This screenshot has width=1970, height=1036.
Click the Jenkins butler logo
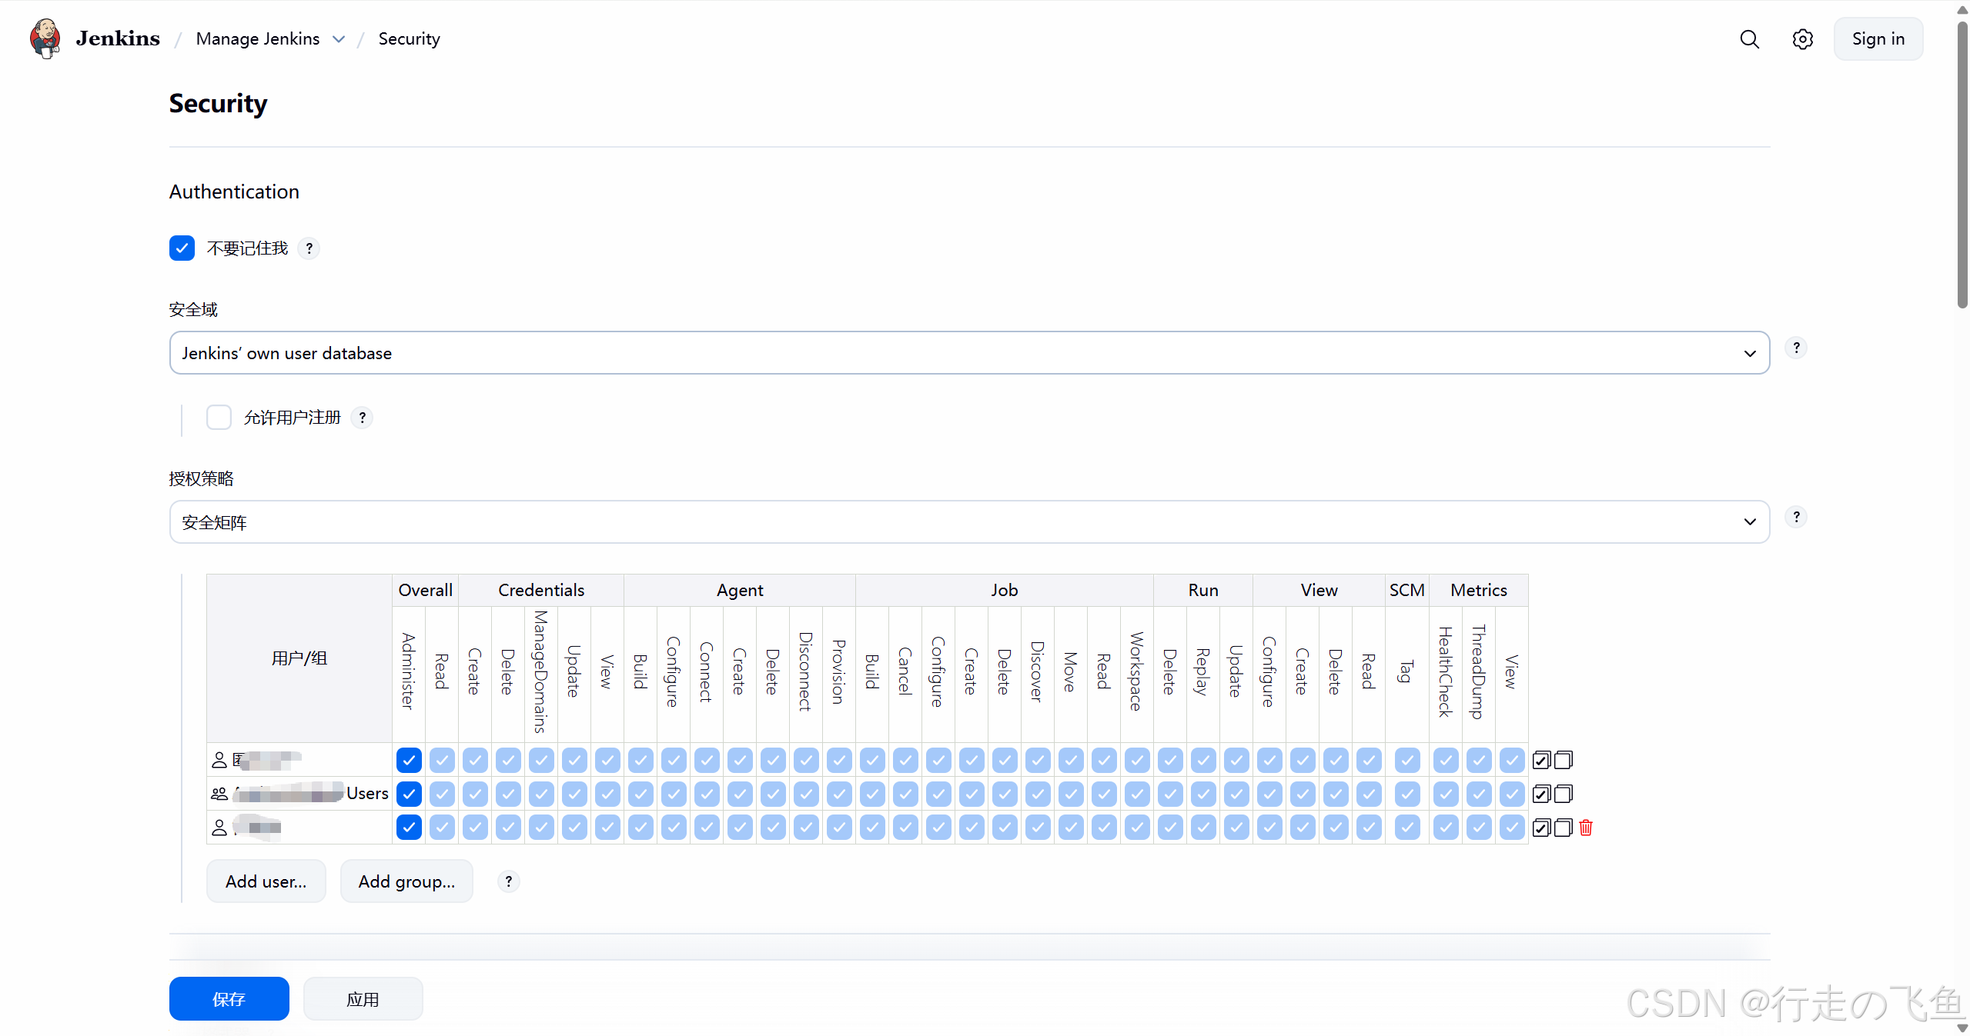click(x=45, y=38)
